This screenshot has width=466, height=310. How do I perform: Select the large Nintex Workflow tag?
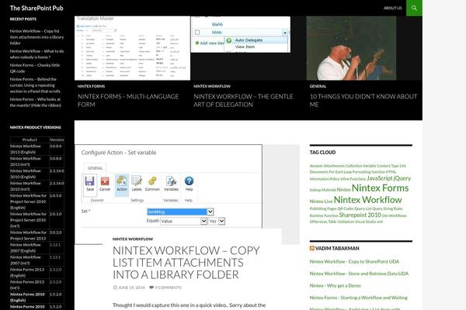click(x=367, y=200)
